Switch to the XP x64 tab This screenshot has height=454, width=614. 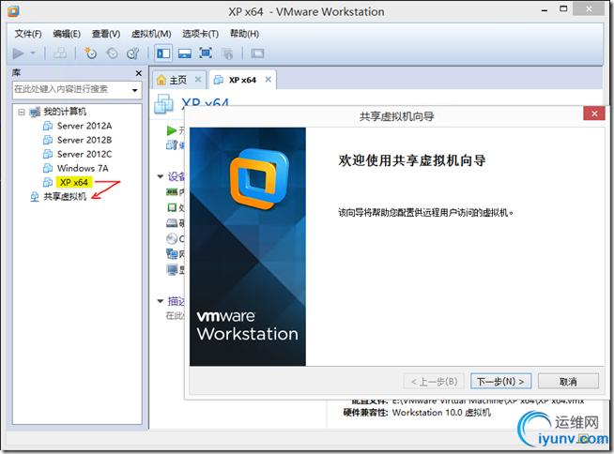click(x=242, y=81)
